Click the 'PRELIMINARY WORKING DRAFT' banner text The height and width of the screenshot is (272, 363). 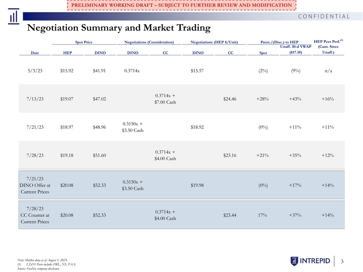click(x=181, y=5)
